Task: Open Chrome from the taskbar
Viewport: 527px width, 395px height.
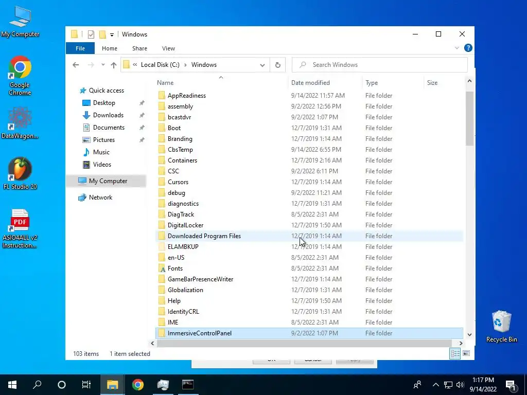Action: click(137, 385)
